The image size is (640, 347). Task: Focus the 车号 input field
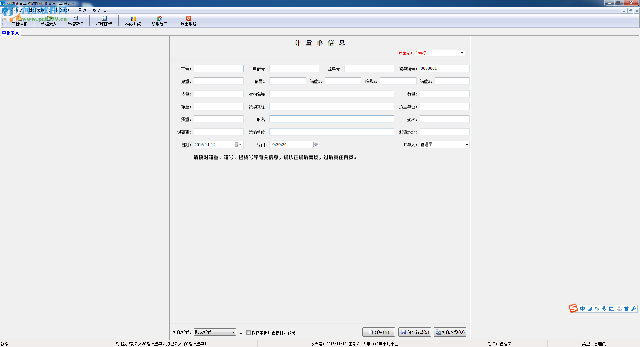(x=219, y=68)
